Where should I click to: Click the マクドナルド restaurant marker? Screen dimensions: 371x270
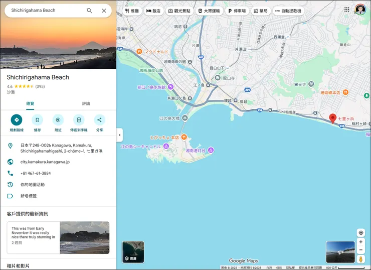click(139, 51)
